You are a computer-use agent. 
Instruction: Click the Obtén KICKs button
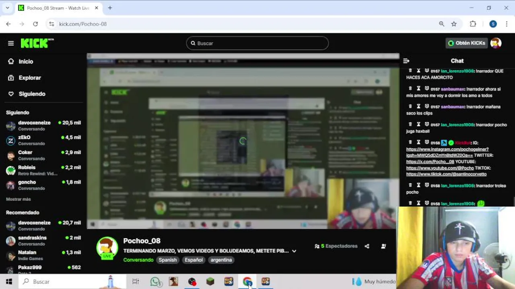[x=466, y=43]
